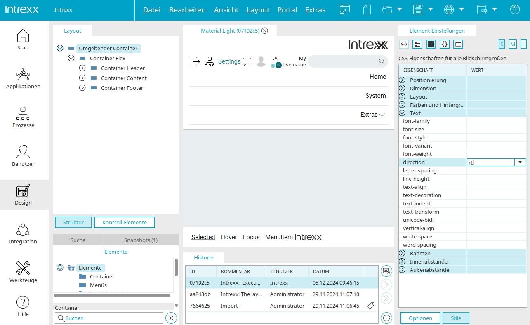Open the Suche tab
Viewport: 530px width, 325px height.
click(78, 240)
